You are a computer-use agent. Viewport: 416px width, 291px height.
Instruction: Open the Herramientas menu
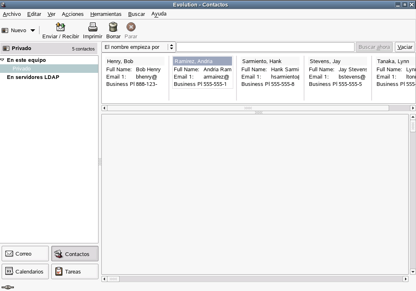106,14
